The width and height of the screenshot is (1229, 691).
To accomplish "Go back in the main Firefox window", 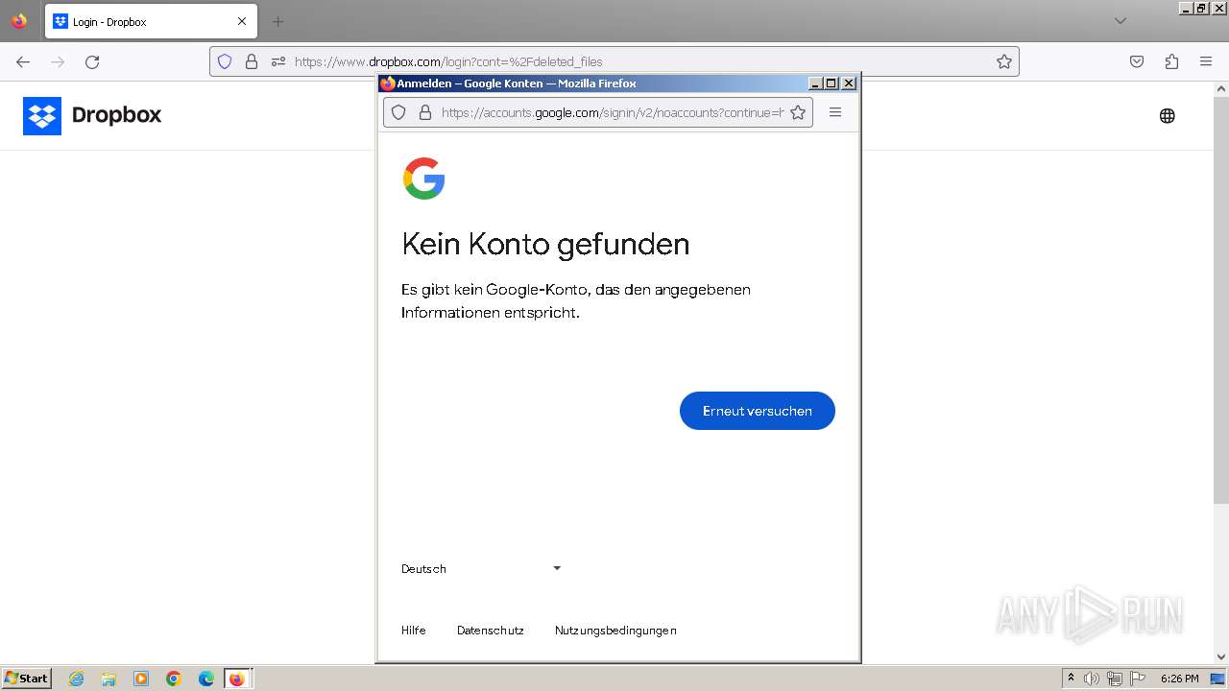I will pyautogui.click(x=23, y=61).
